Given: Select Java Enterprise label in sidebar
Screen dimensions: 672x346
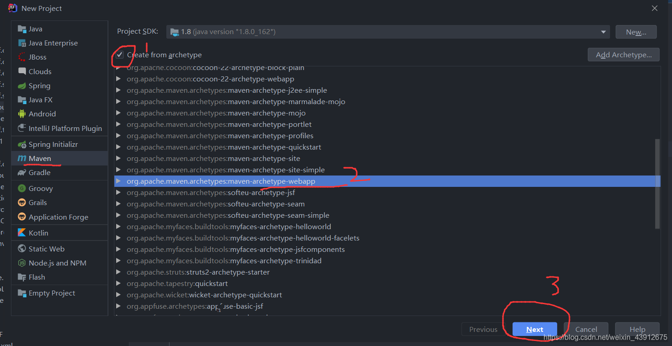Looking at the screenshot, I should 53,43.
